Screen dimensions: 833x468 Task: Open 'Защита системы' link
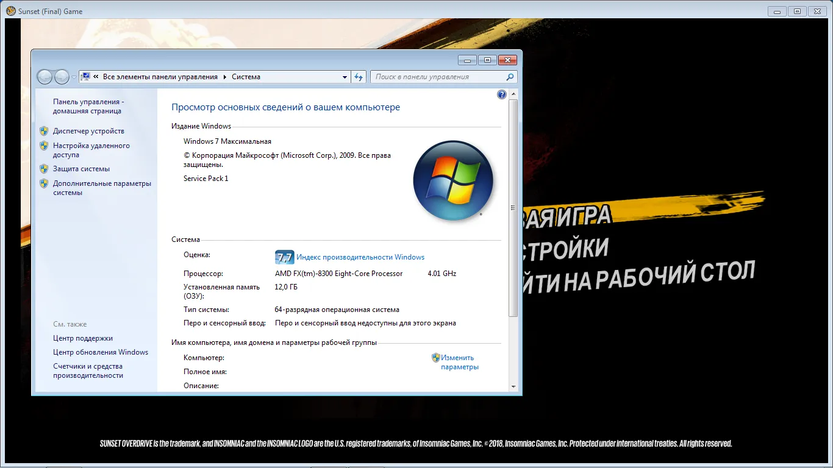click(x=81, y=169)
